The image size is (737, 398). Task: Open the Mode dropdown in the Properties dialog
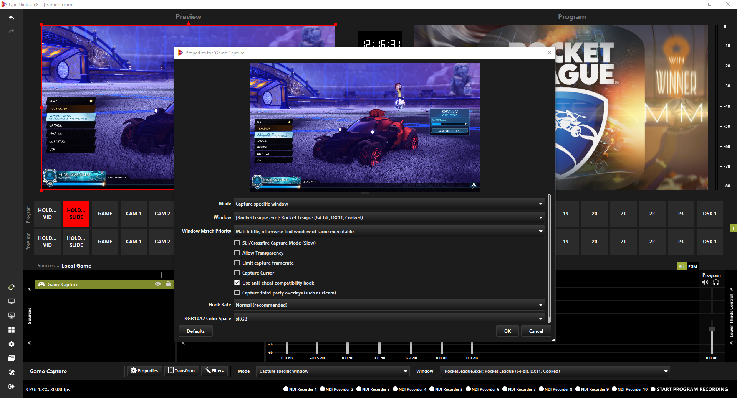click(389, 204)
